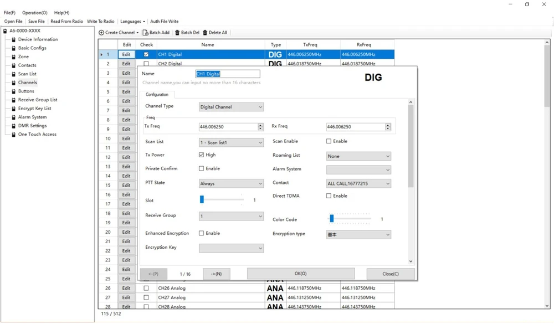Click the Delete All trash icon
The image size is (554, 324).
point(205,33)
